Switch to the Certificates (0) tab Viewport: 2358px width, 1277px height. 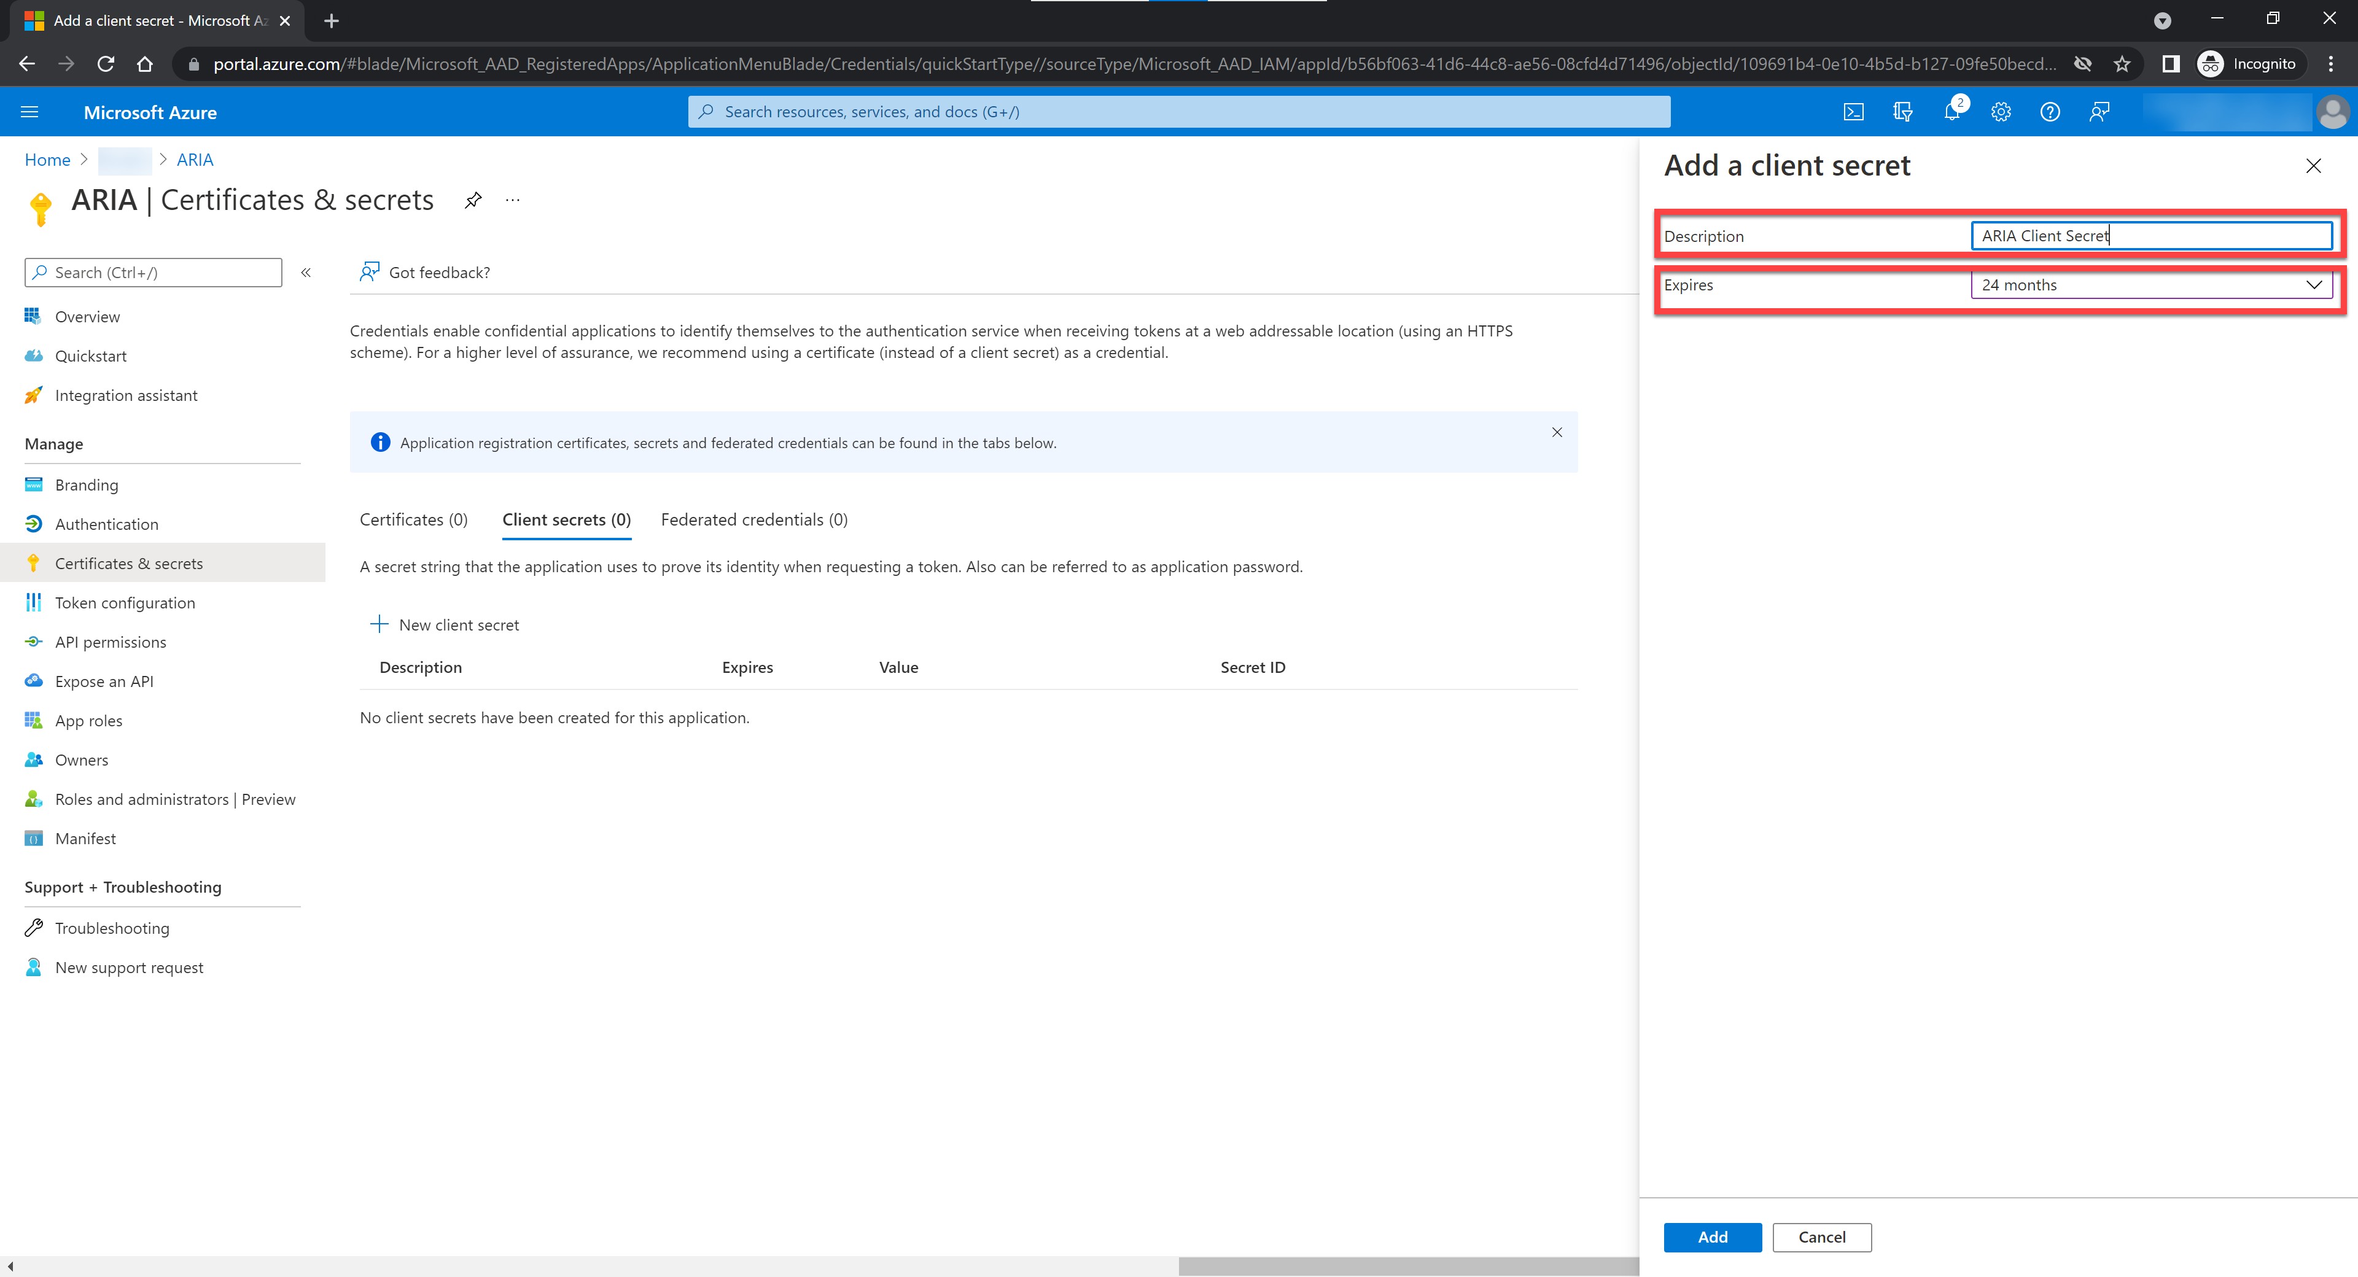413,519
